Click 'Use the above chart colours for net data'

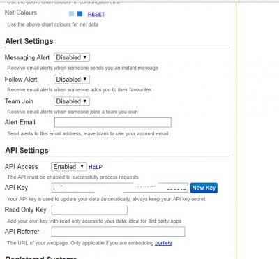coord(53,24)
